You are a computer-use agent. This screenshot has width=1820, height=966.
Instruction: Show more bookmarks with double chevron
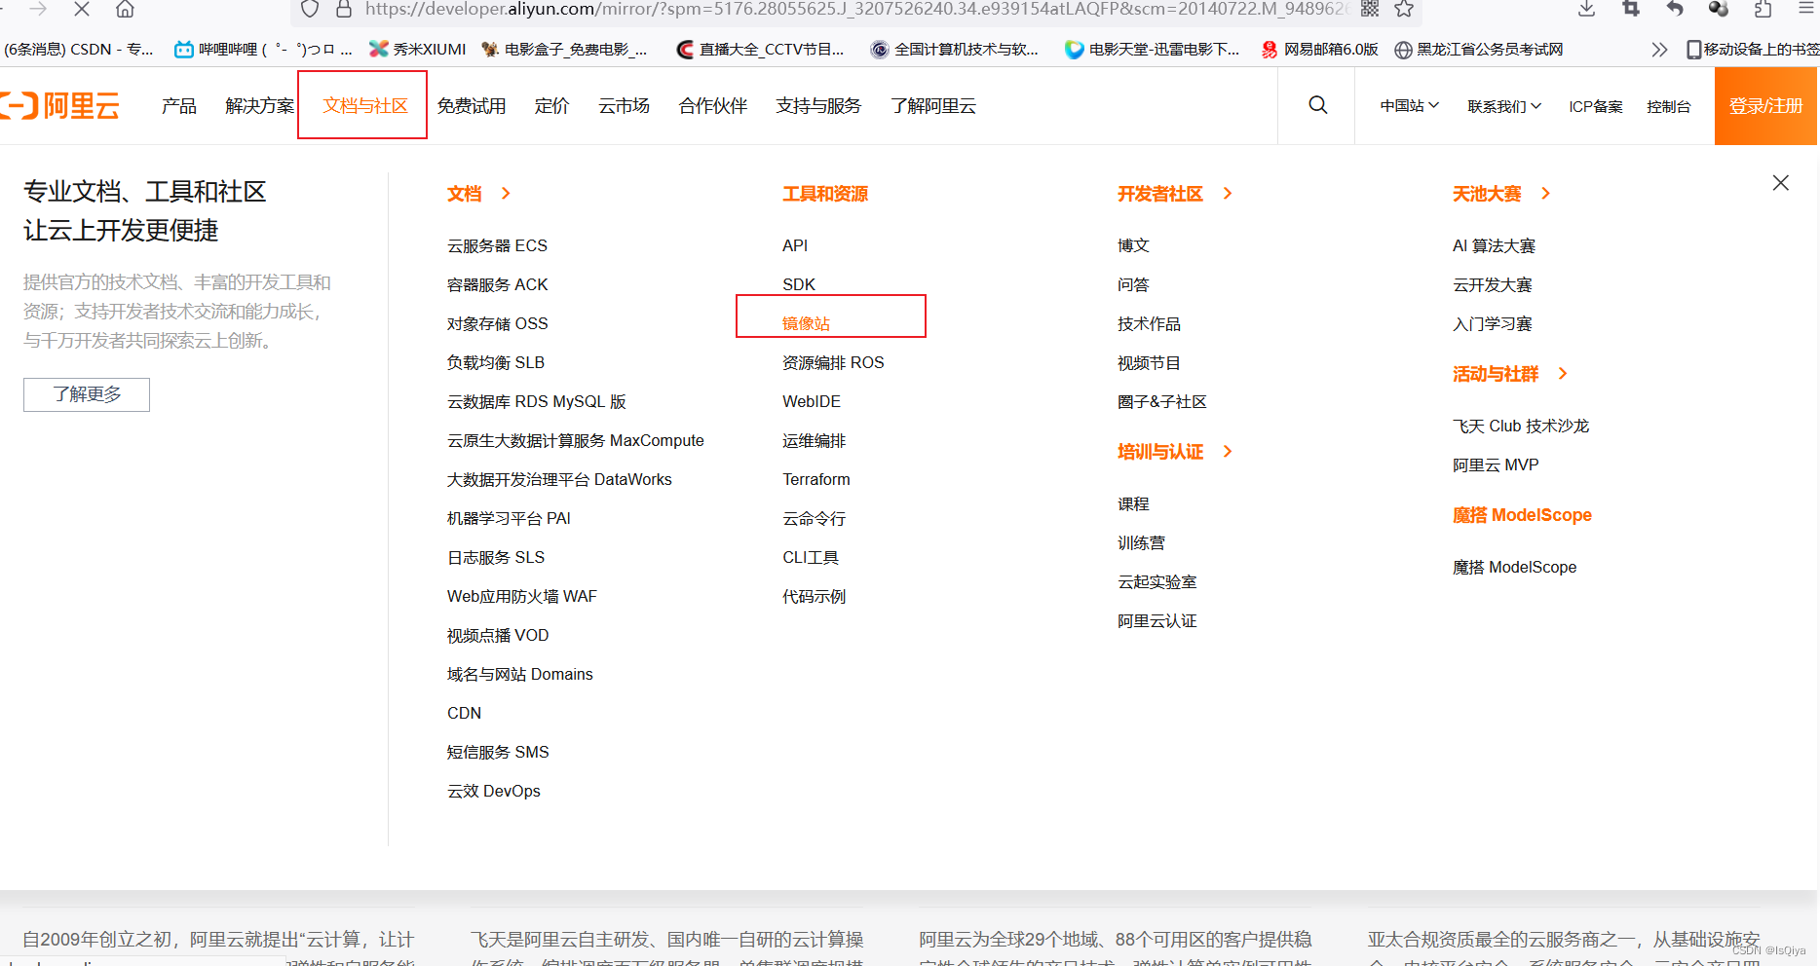coord(1659,50)
